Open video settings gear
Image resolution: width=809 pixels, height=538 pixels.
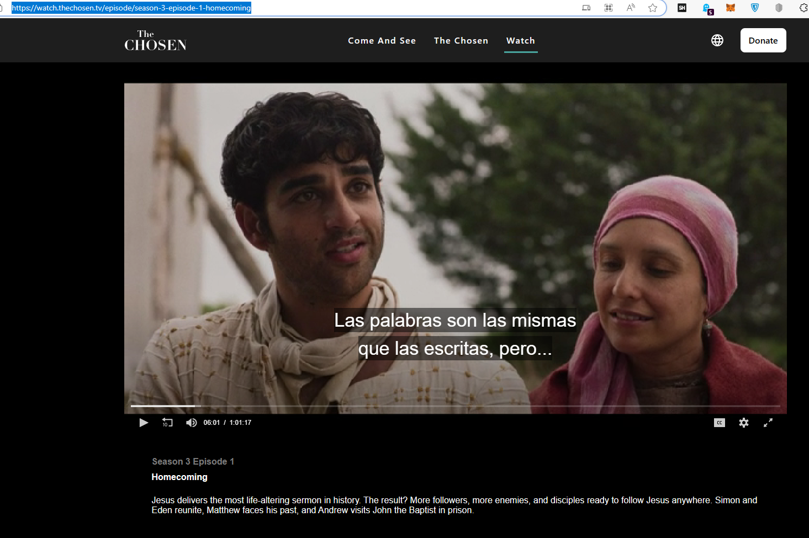point(744,423)
